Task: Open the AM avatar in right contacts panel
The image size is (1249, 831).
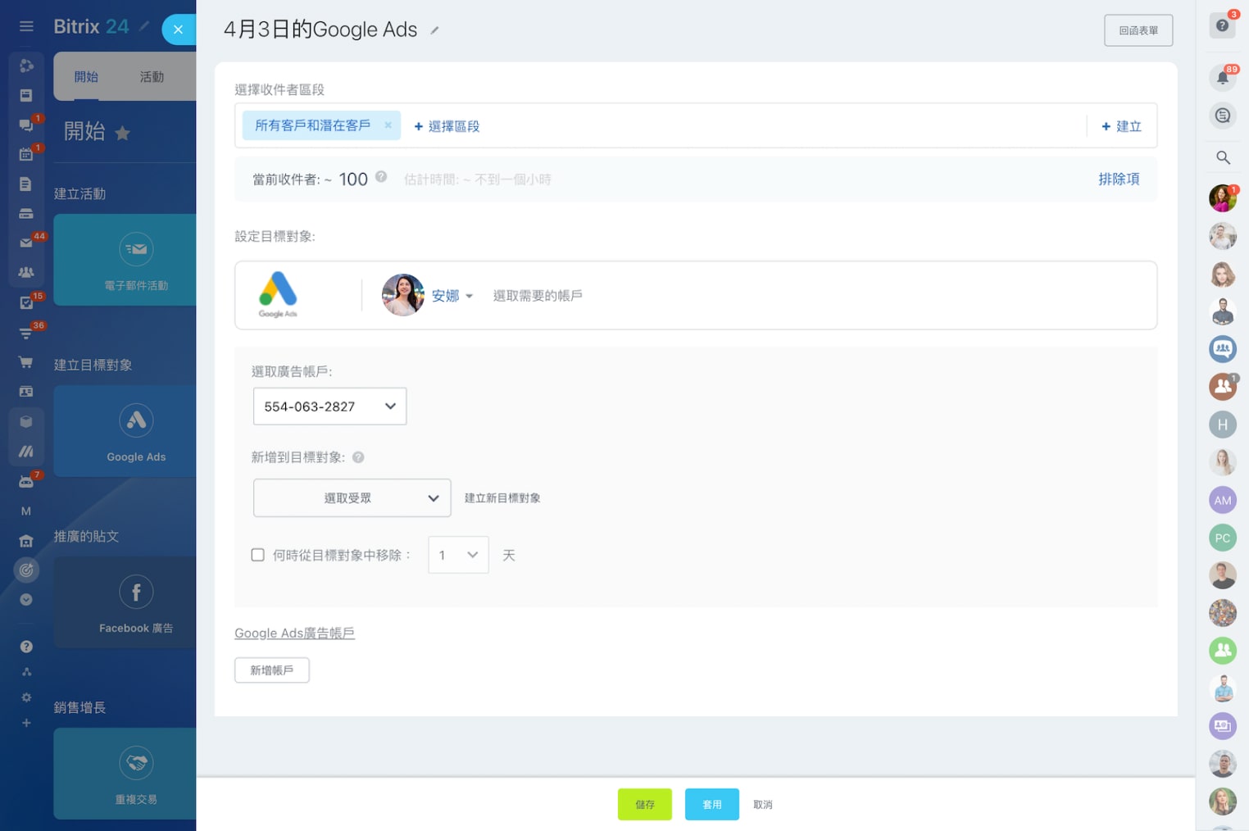Action: click(1223, 500)
